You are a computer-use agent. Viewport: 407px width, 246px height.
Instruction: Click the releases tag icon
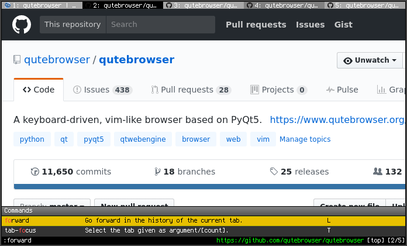(x=274, y=172)
